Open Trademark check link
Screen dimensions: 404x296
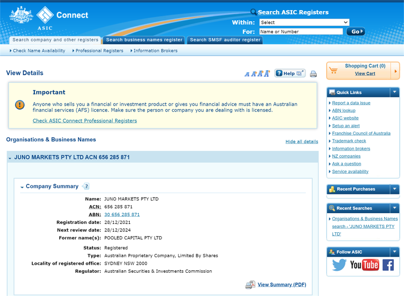click(x=349, y=141)
